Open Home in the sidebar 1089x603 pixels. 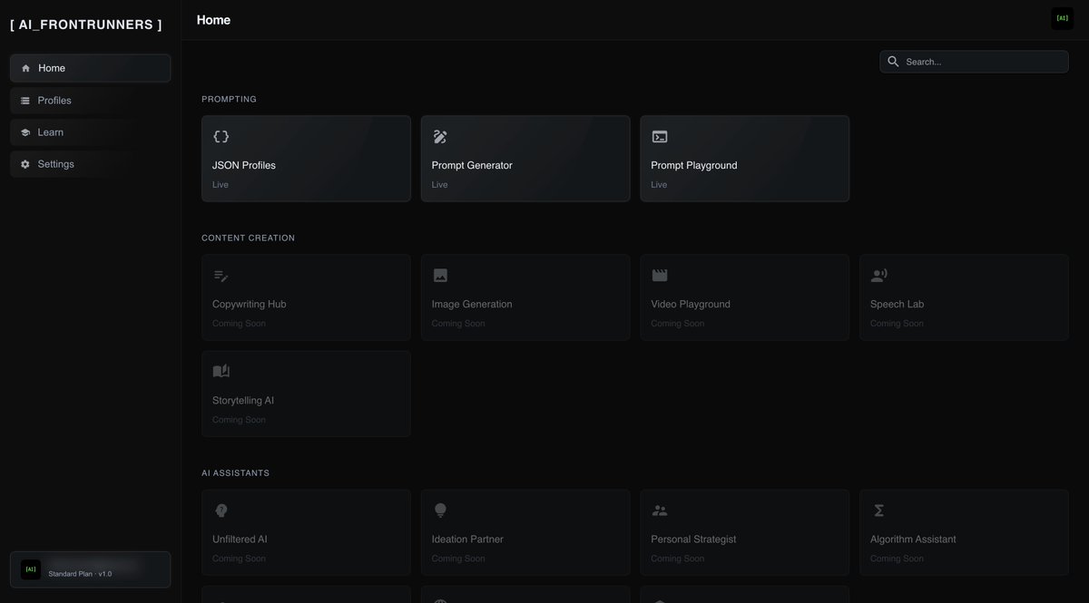[x=90, y=68]
